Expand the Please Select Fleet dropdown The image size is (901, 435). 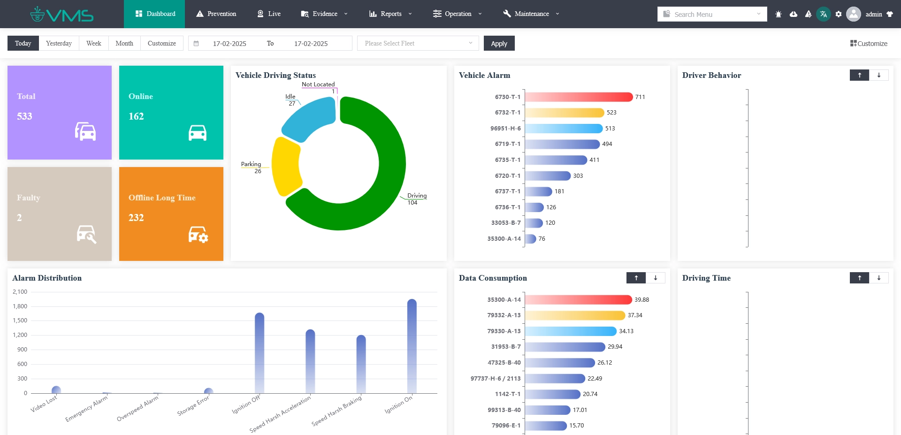(x=418, y=43)
